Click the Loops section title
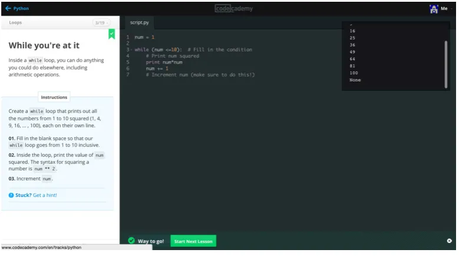This screenshot has height=256, width=459. click(x=15, y=22)
